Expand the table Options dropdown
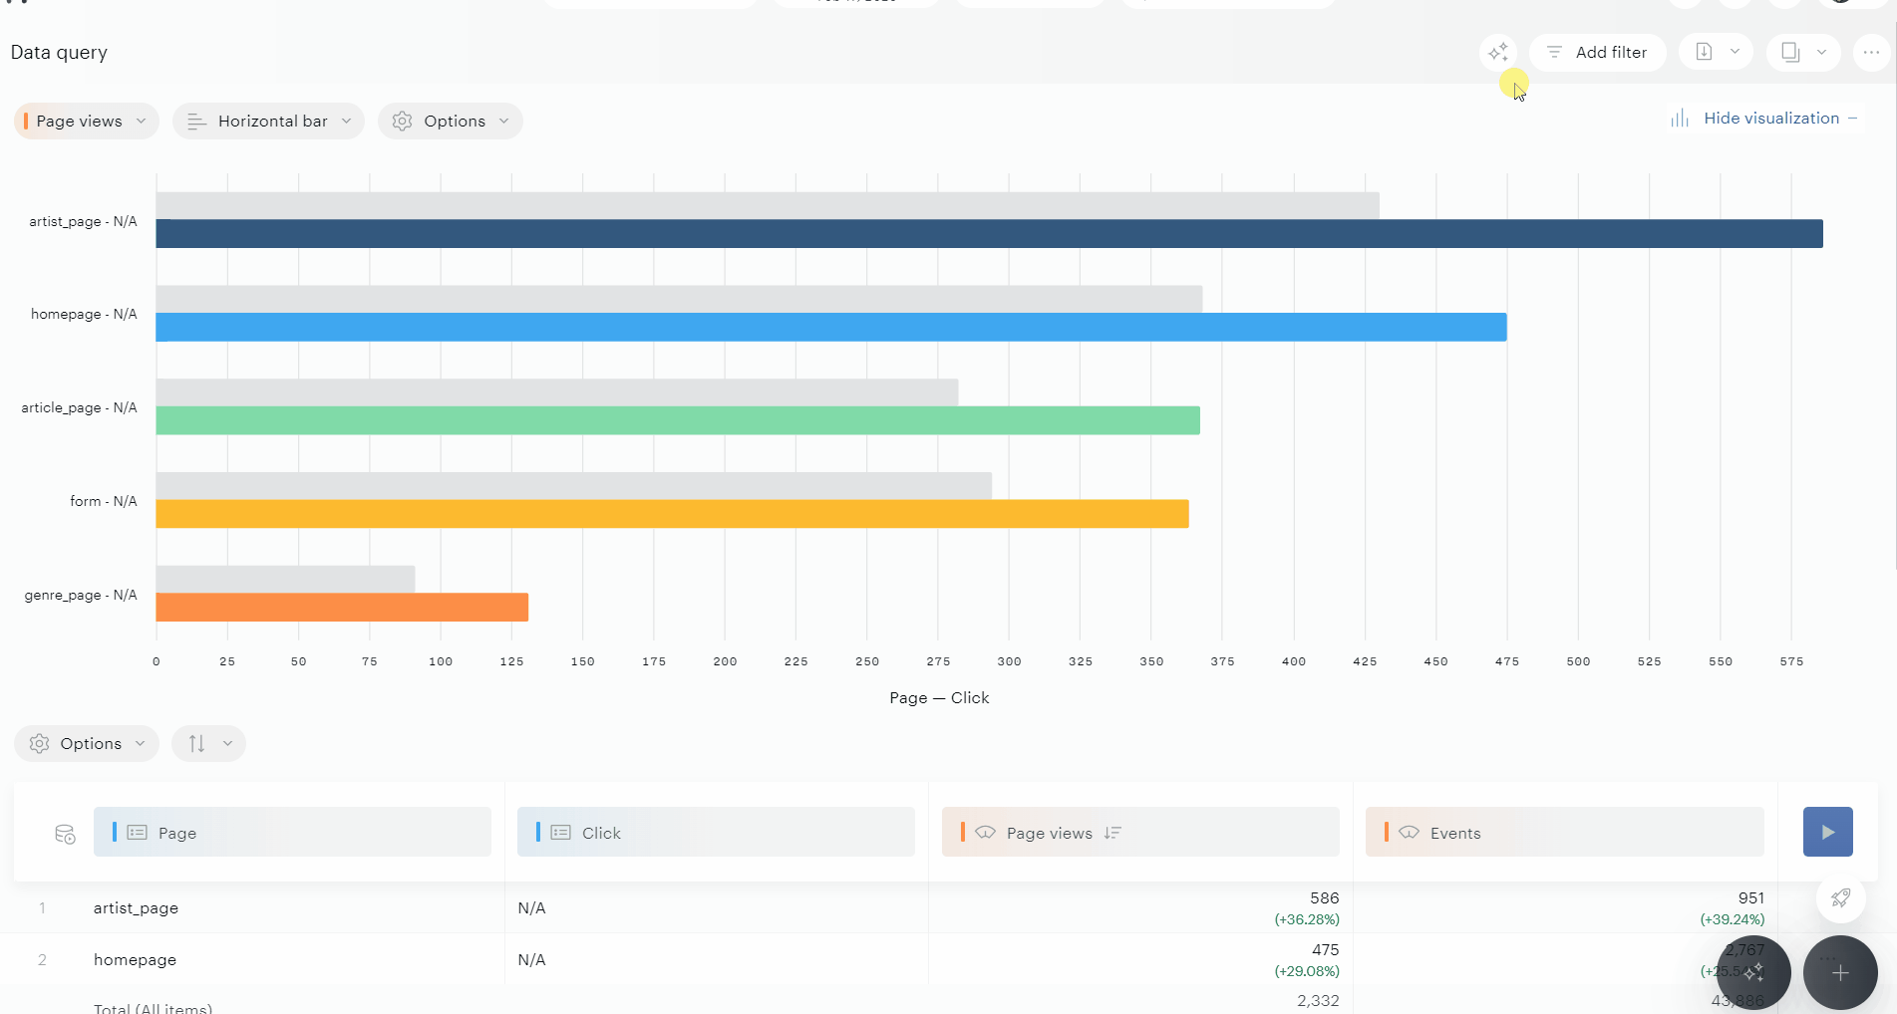This screenshot has height=1014, width=1897. pos(87,744)
